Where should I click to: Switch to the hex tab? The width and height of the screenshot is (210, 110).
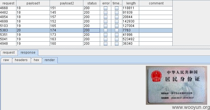(x=37, y=60)
